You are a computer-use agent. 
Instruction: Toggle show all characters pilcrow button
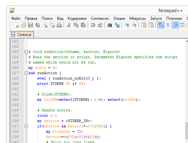pos(168,25)
